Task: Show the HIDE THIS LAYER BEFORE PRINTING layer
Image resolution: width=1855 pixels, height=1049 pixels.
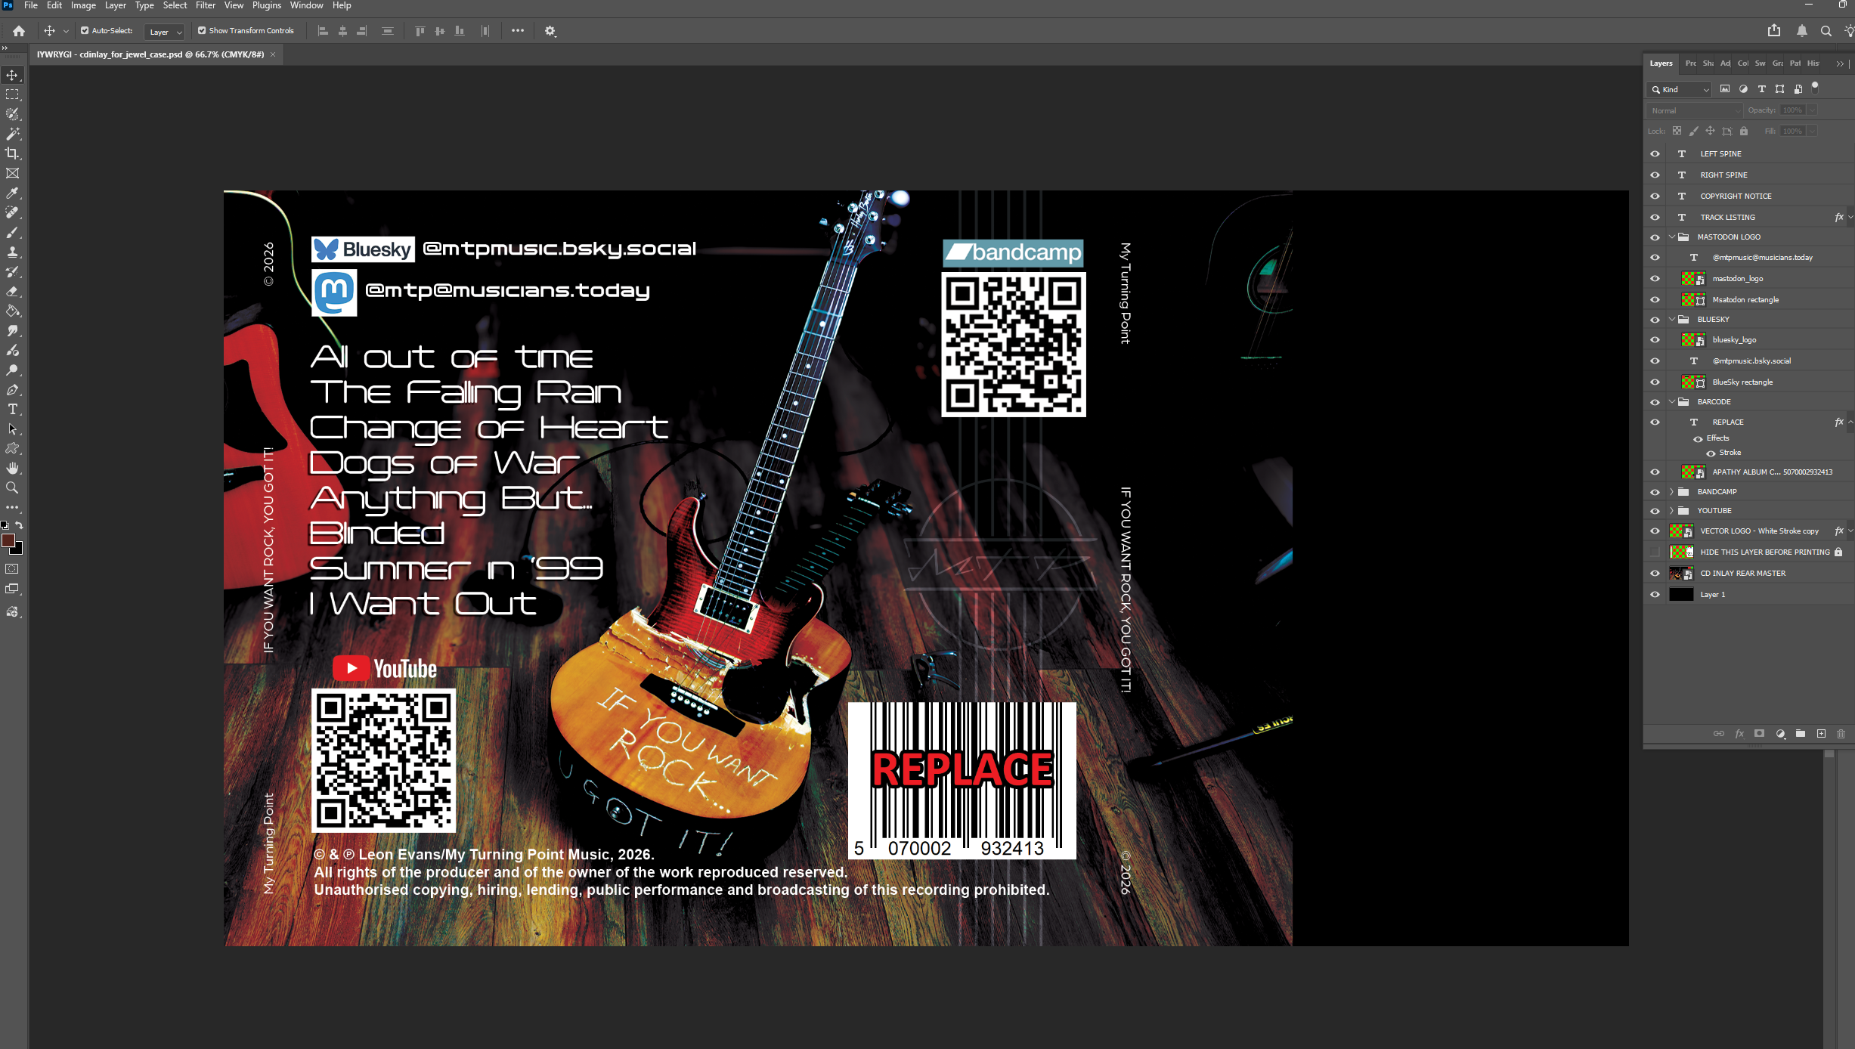Action: pyautogui.click(x=1655, y=552)
